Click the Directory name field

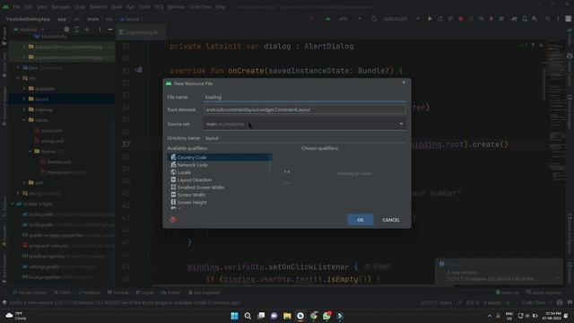tap(305, 138)
